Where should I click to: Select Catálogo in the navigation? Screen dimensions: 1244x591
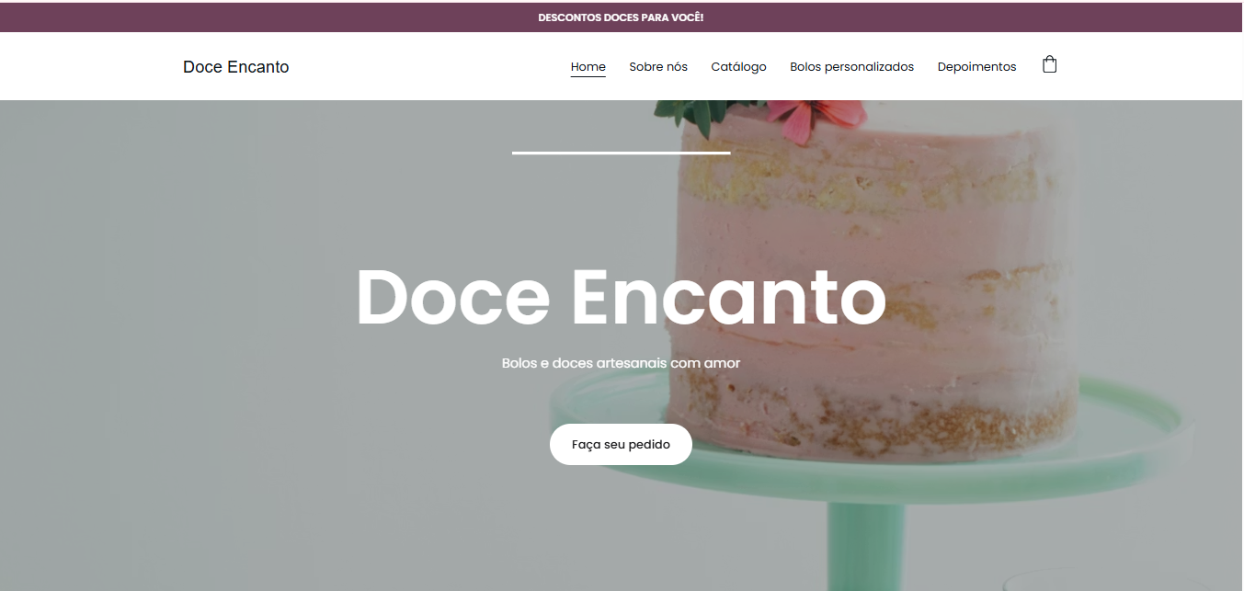(x=738, y=66)
